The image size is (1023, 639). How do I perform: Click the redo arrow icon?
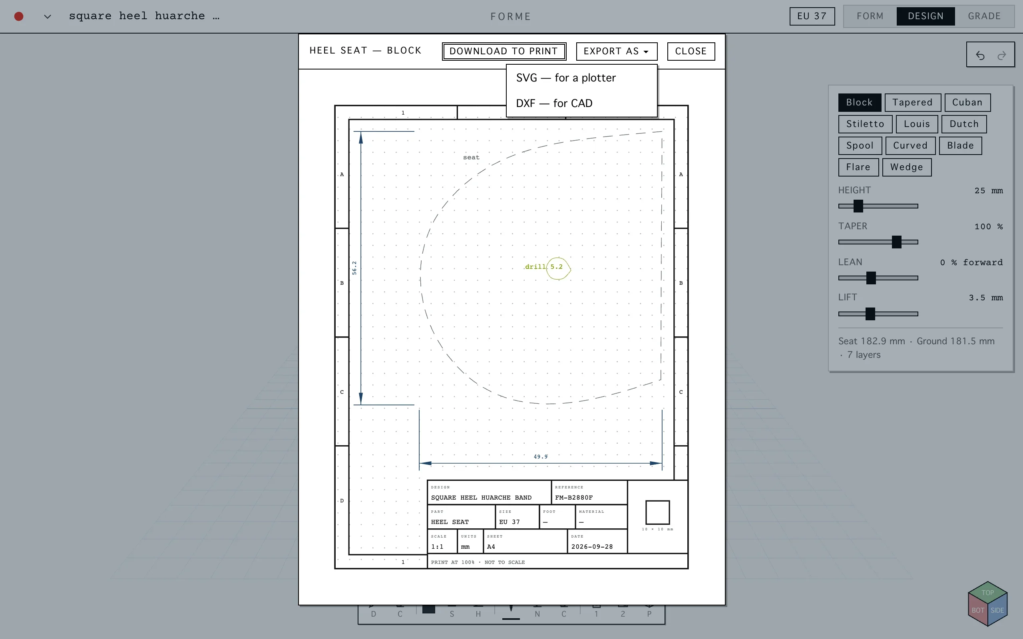point(1001,56)
